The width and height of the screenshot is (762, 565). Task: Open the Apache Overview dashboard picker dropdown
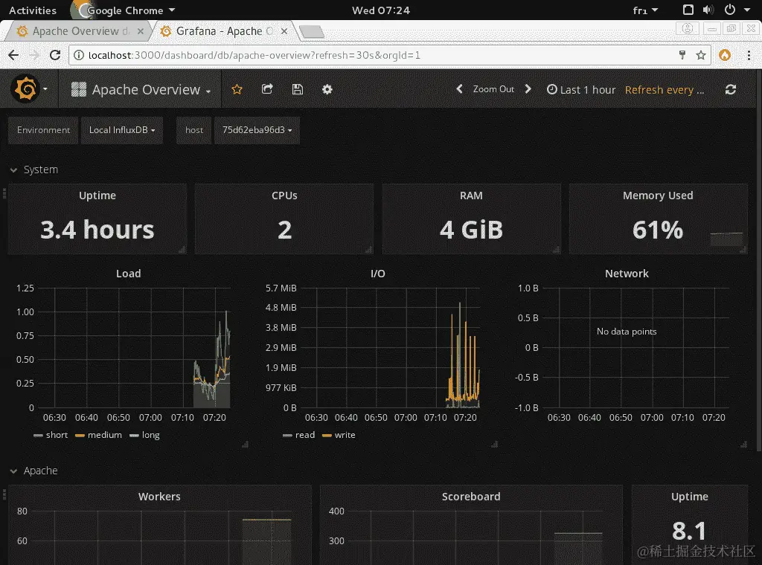click(x=141, y=89)
